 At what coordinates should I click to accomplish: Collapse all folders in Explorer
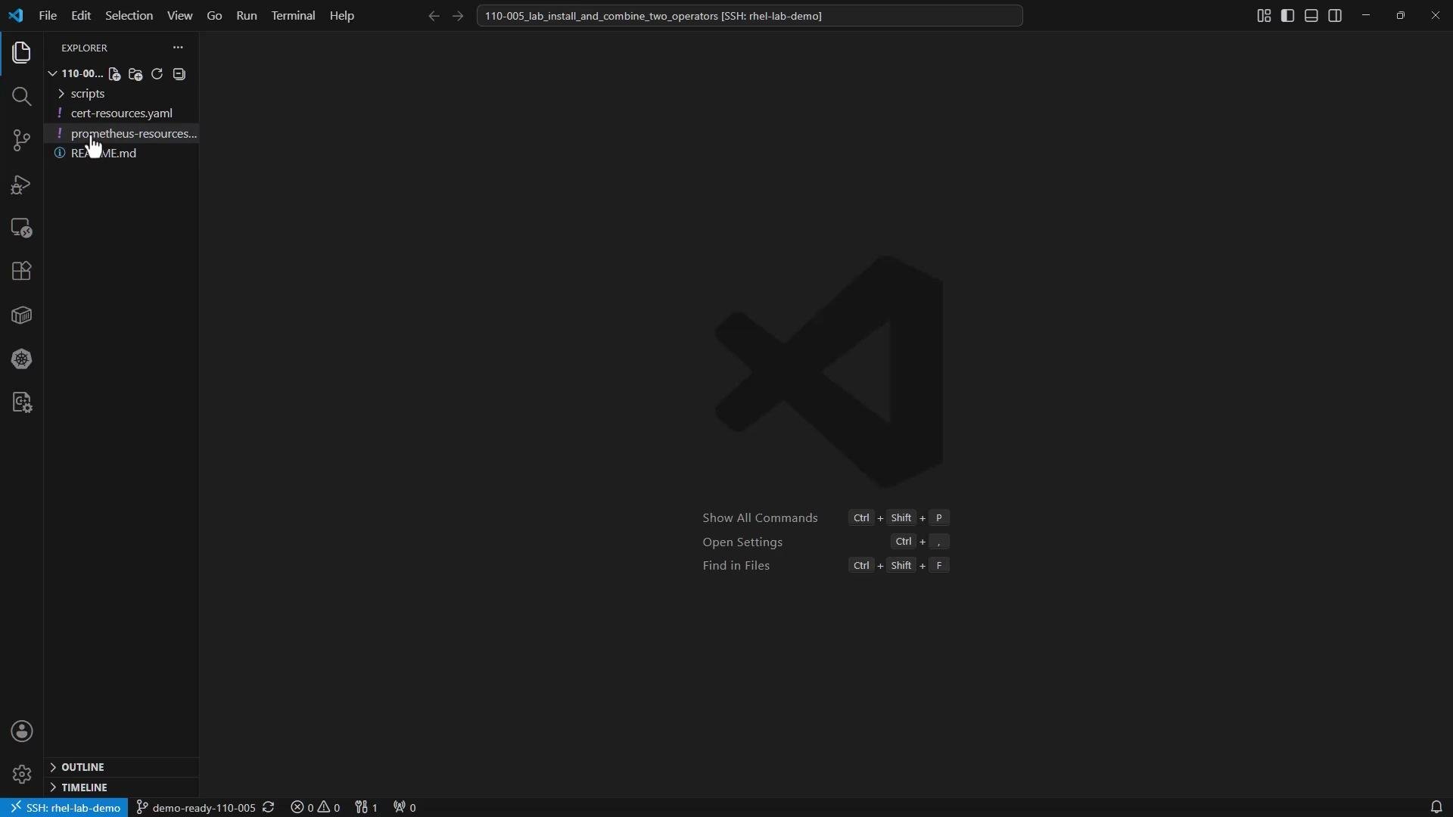pos(179,74)
